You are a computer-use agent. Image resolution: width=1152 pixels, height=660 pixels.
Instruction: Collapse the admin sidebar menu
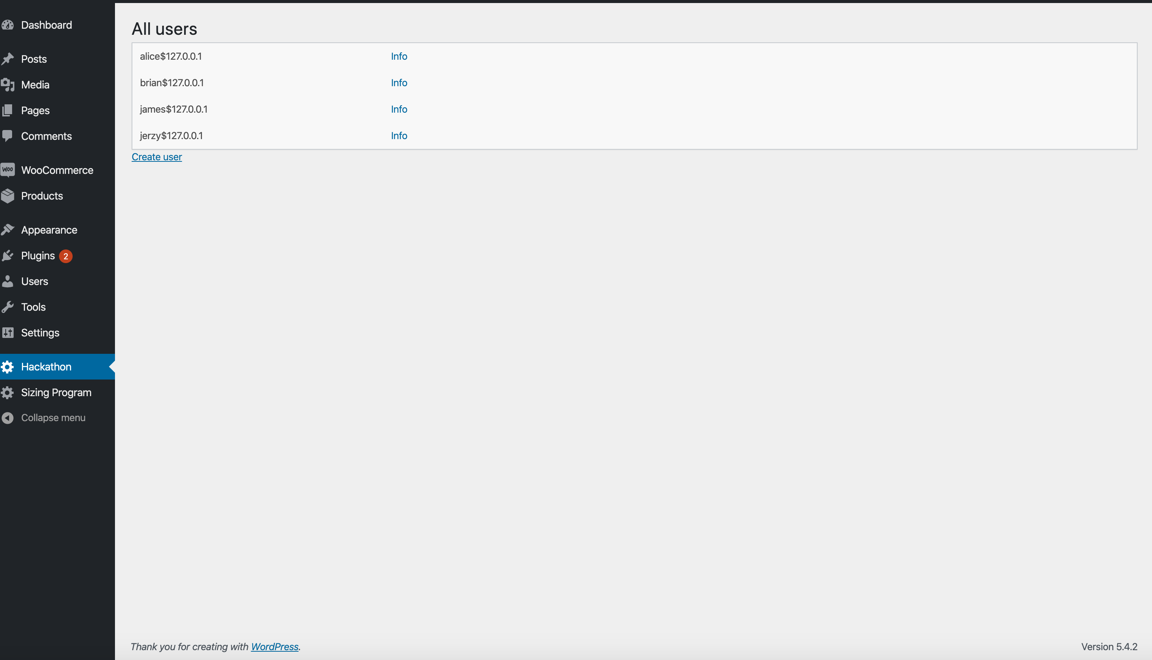coord(53,417)
